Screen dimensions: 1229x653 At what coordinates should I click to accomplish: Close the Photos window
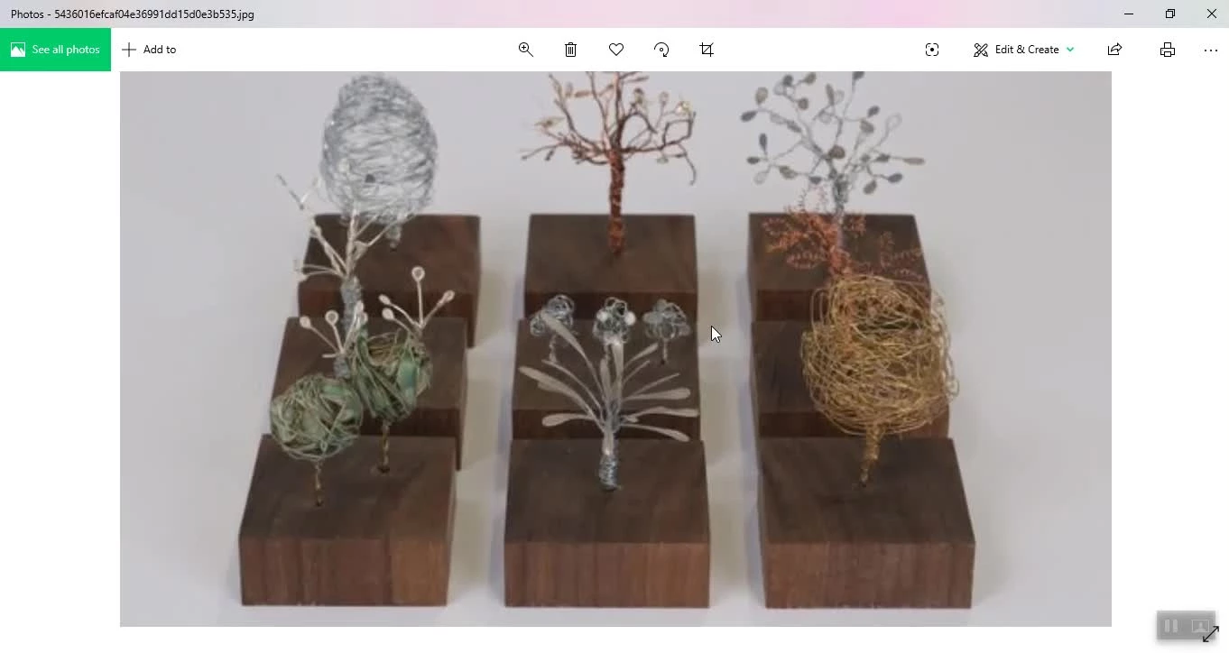(1212, 14)
